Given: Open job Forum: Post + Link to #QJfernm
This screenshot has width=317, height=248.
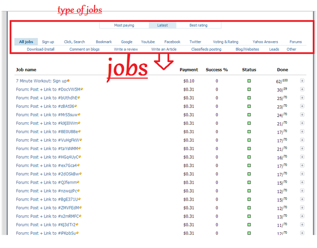Looking at the screenshot, I should [46, 183].
